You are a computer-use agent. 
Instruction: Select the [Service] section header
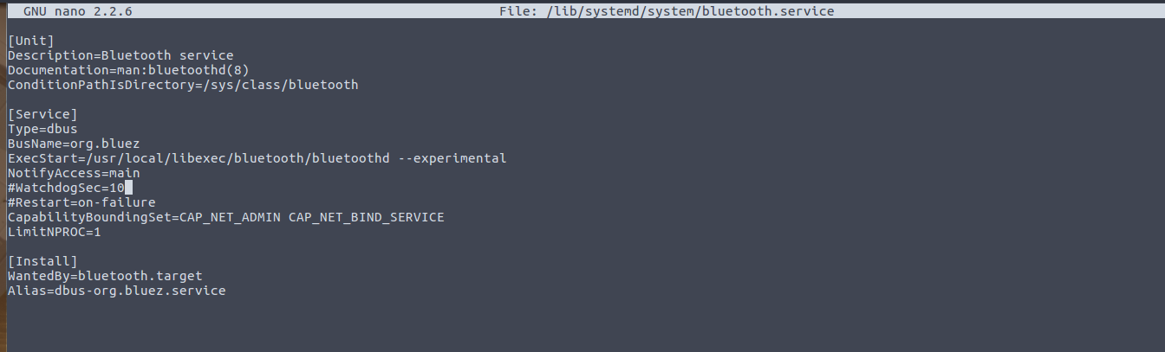click(x=42, y=114)
